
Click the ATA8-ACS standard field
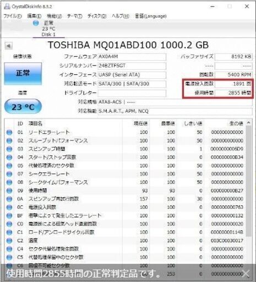click(x=175, y=102)
